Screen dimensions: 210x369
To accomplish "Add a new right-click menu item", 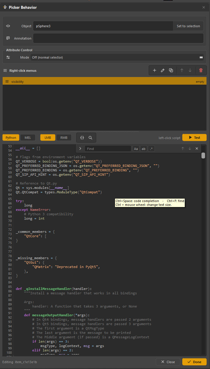I will tap(155, 70).
